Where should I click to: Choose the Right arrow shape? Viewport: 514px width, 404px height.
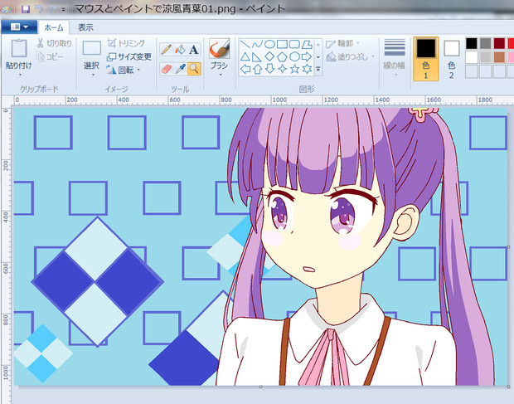point(307,56)
